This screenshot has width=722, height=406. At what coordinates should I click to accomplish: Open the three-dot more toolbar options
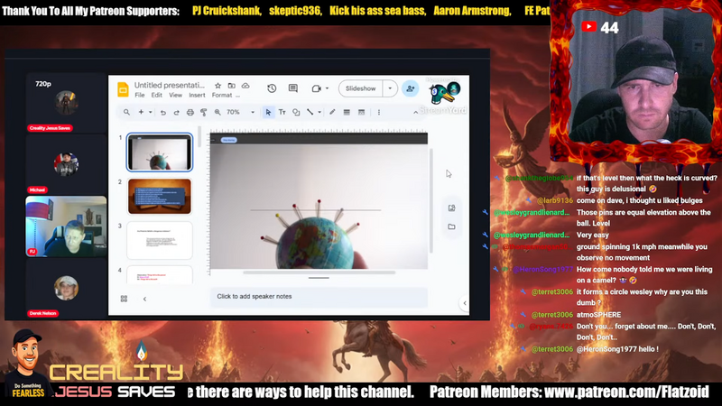tap(379, 112)
